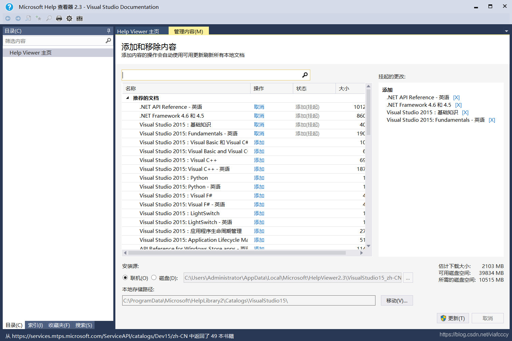Click the sync table of contents icon
Screen dimensions: 512x341
28,18
